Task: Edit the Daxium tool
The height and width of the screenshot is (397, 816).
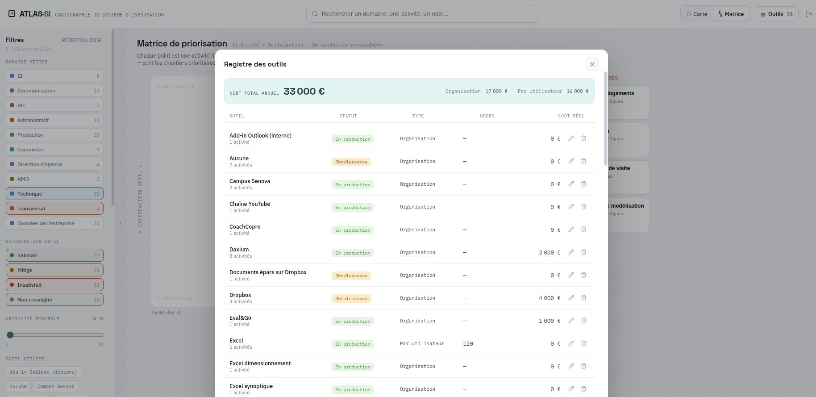Action: 571,252
